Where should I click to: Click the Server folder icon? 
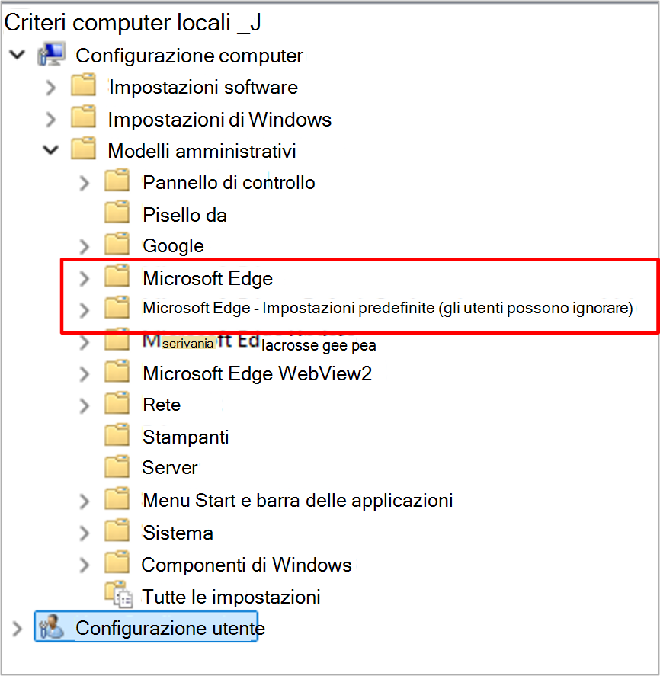[117, 466]
